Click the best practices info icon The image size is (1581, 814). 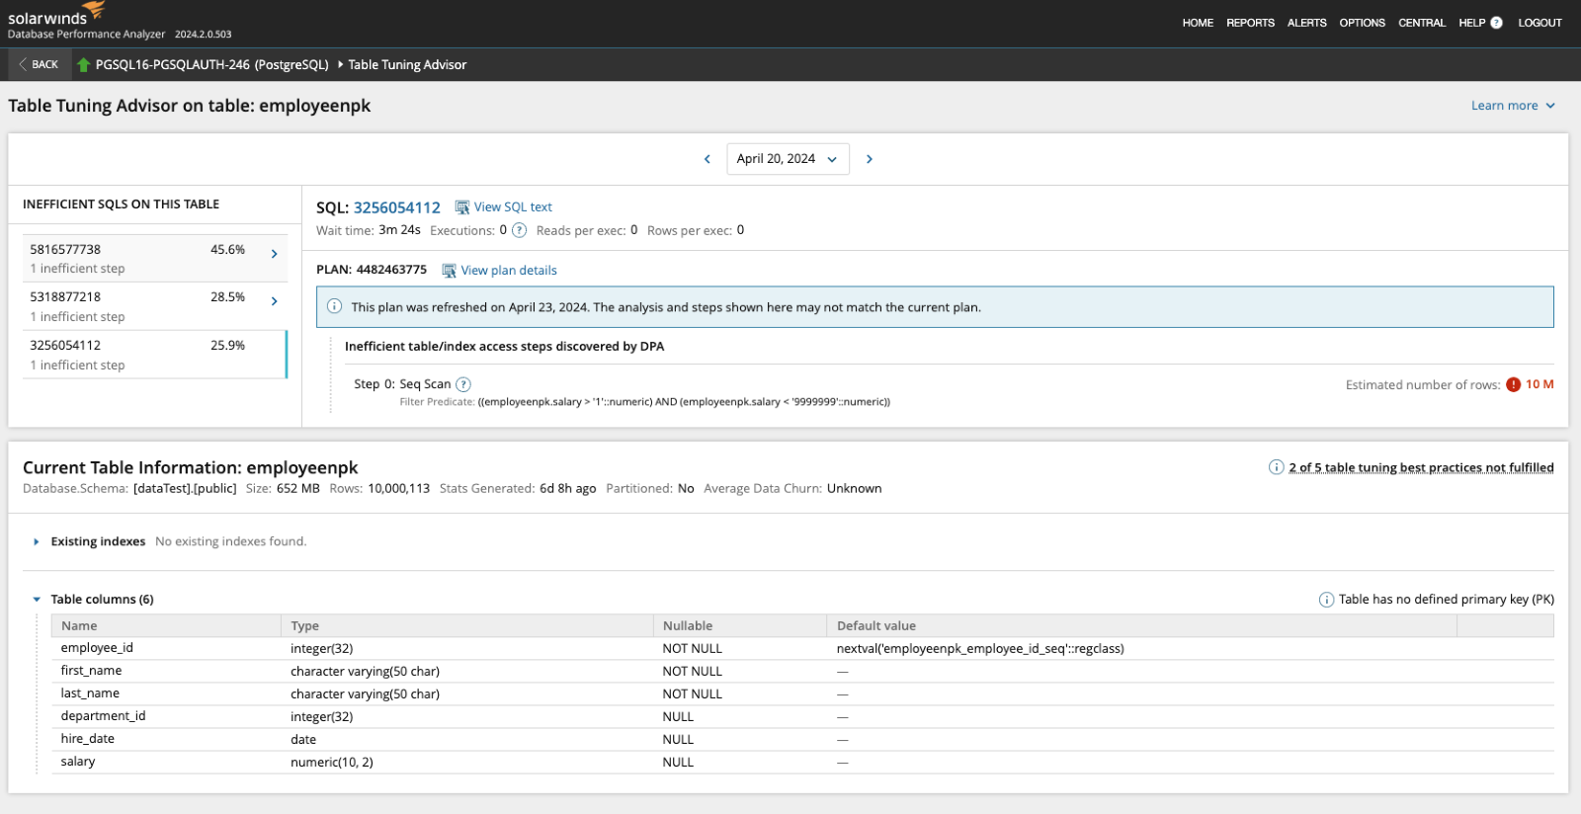[x=1276, y=467]
